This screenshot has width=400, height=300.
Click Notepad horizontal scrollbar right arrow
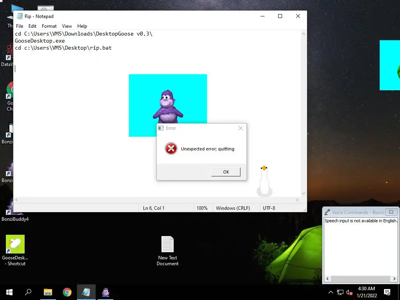(297, 200)
